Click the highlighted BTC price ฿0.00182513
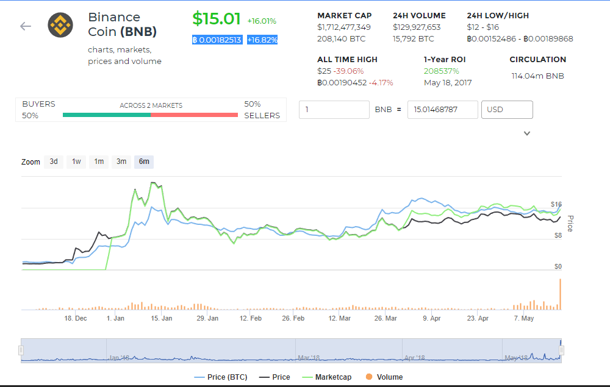This screenshot has width=610, height=387. (217, 40)
